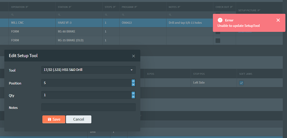Select the RG-35 BRAKE (OLD) station cell
287x138 pixels.
point(79,40)
